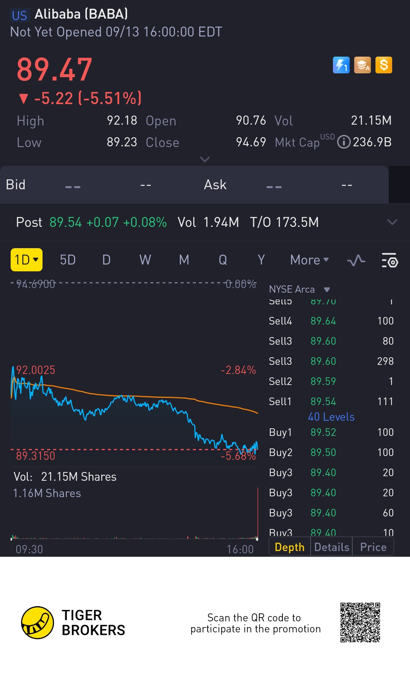
Task: Open the chart indicator waveform icon
Action: 356,261
